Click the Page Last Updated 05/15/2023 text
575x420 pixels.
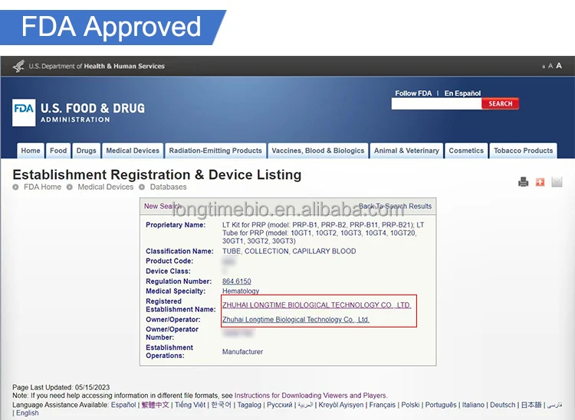[x=61, y=387]
